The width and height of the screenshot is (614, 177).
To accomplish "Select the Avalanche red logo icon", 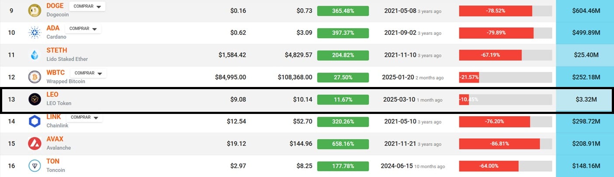I will 35,144.
